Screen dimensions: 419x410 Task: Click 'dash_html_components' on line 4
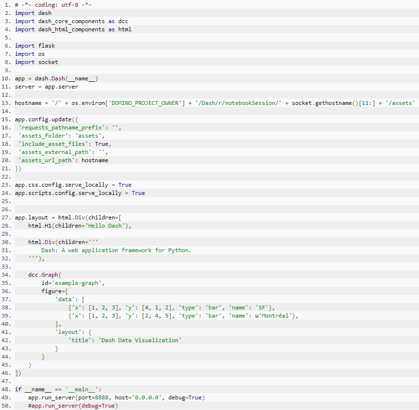71,29
